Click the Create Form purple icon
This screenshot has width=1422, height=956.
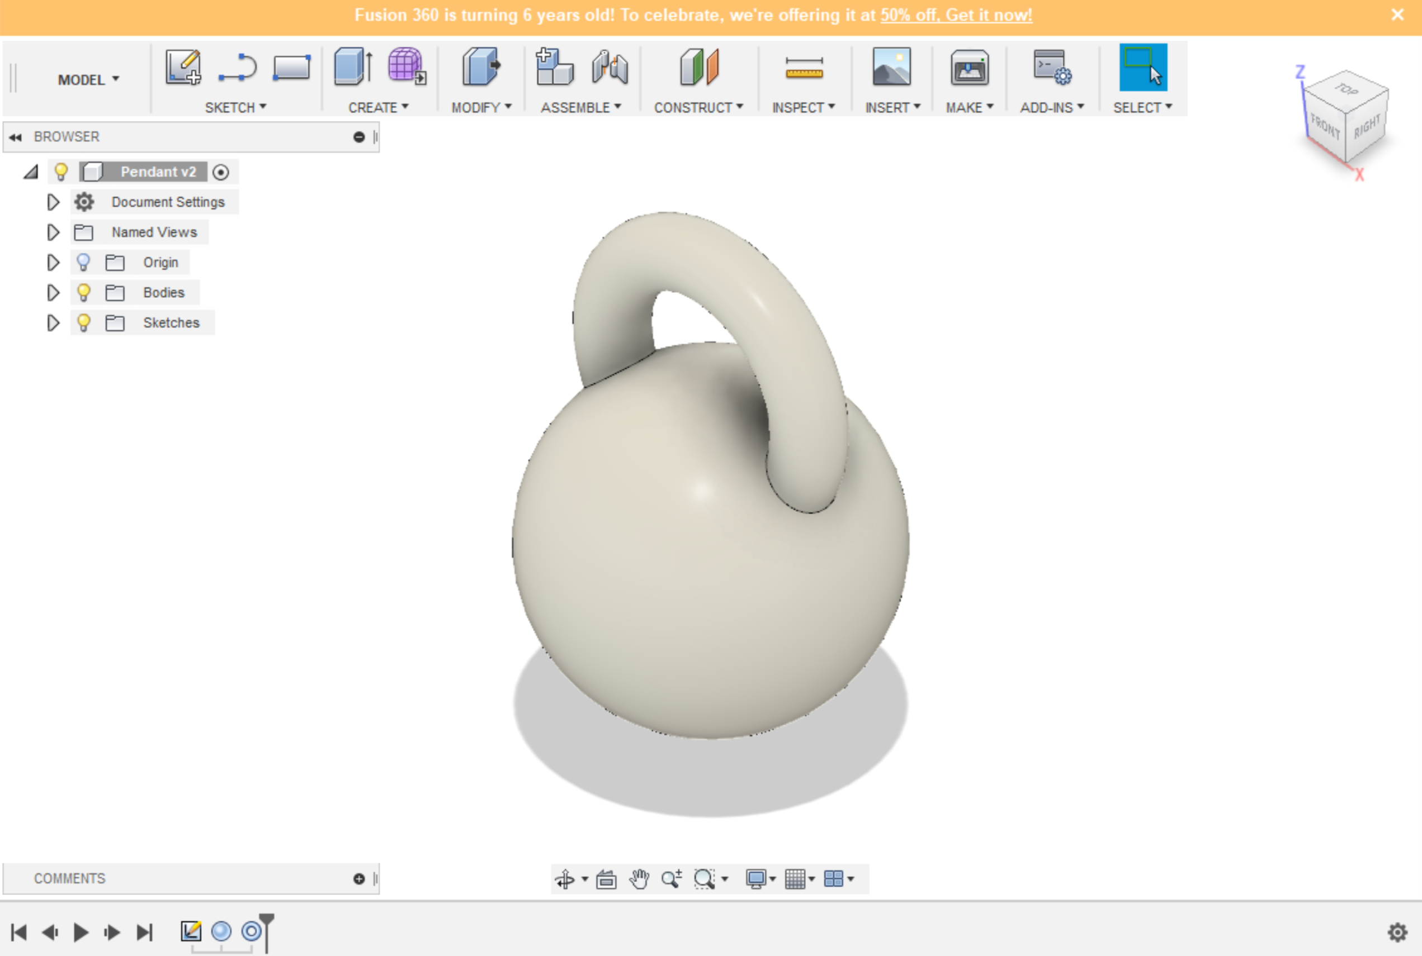tap(407, 66)
